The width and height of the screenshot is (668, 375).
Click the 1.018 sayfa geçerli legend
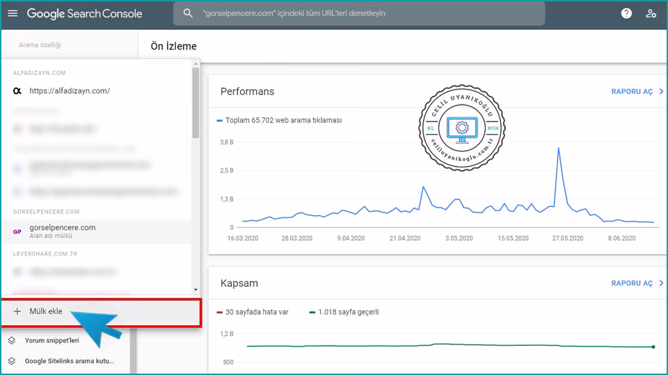(x=344, y=312)
